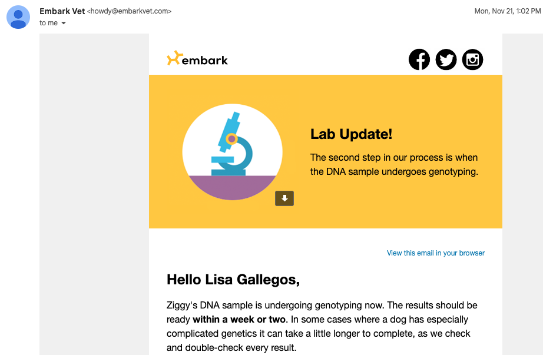
Task: Open the Embark Facebook page icon
Action: [419, 59]
